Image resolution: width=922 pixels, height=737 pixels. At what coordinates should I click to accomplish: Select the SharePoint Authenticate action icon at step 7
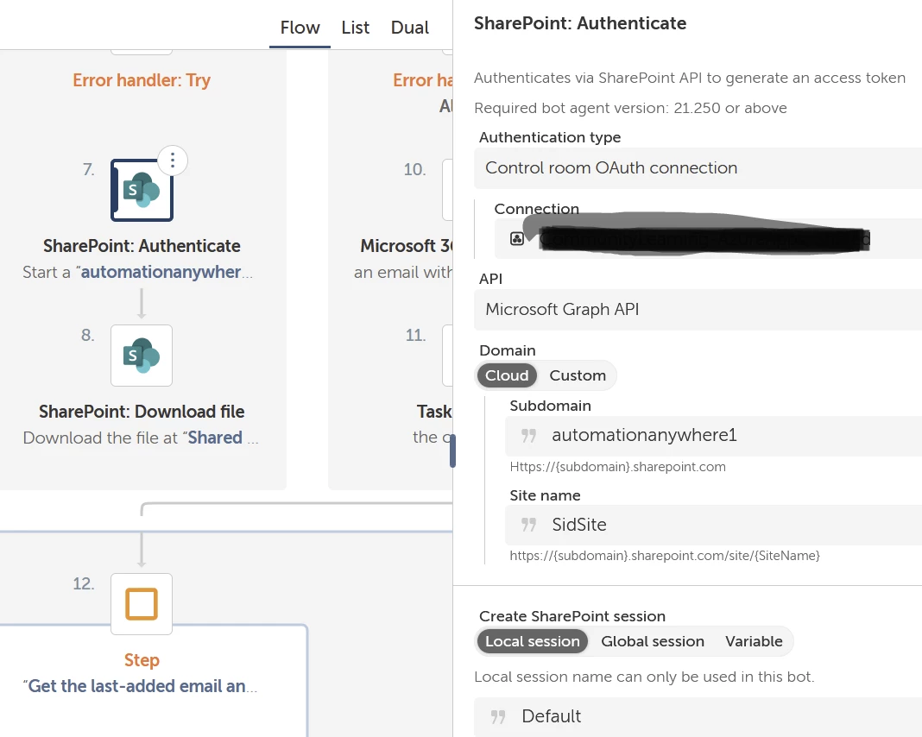[x=142, y=190]
